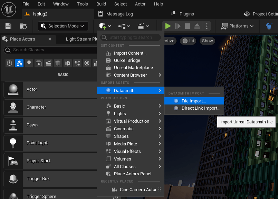Open the Cinematics clapperboard toolbar icon

click(141, 26)
